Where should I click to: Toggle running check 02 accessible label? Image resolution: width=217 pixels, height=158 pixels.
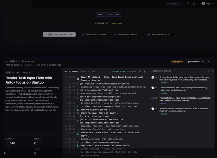point(153,98)
